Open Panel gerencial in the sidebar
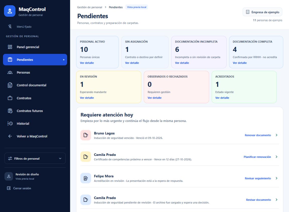Image resolution: width=289 pixels, height=212 pixels. (35, 47)
